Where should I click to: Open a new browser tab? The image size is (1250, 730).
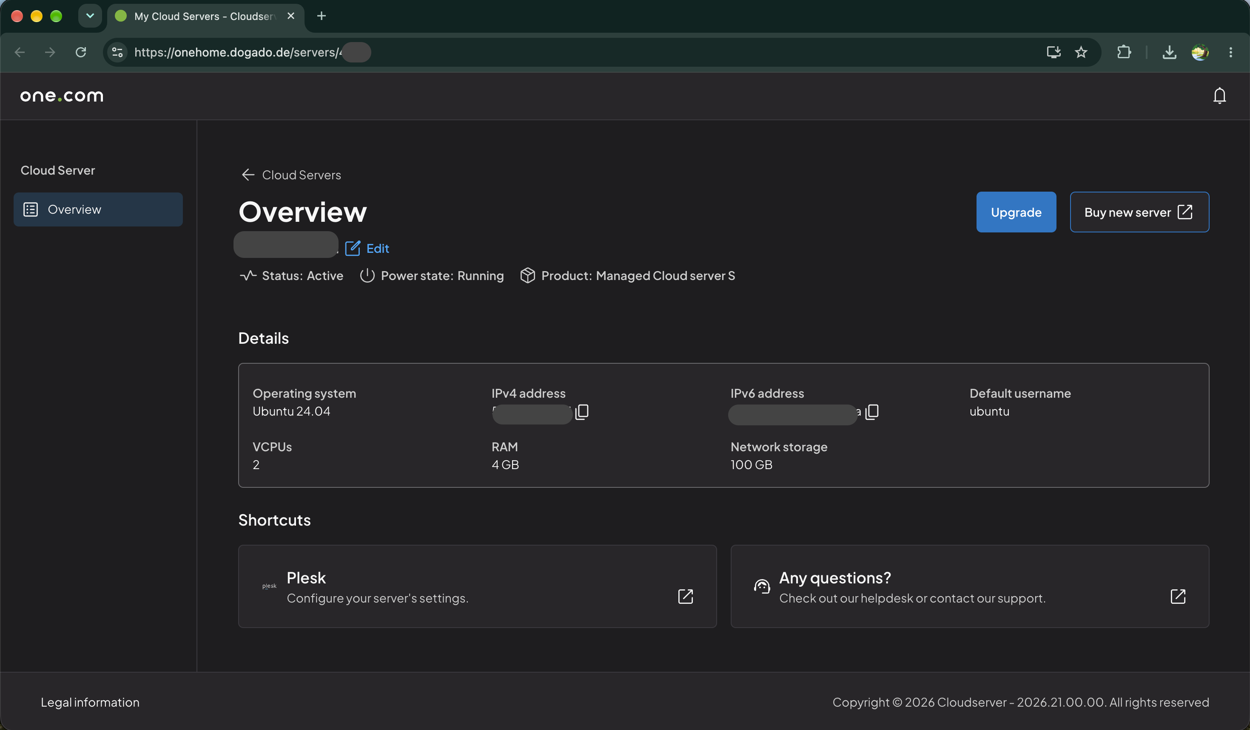point(322,16)
